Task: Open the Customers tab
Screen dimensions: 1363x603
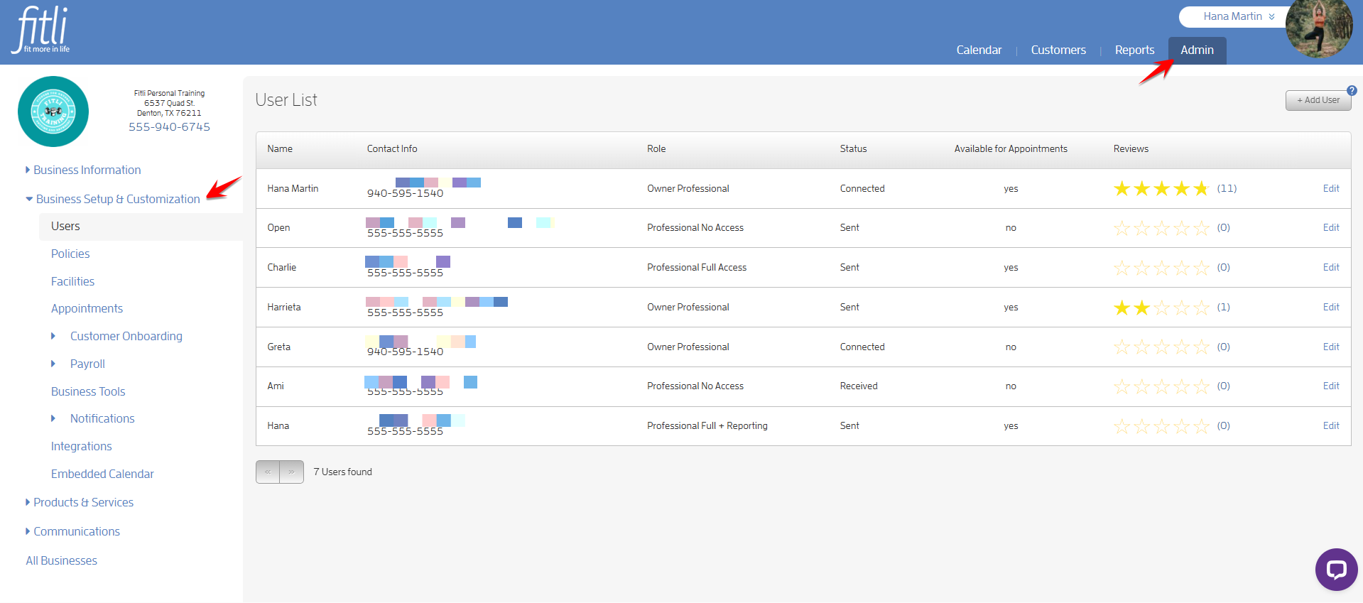Action: 1058,50
